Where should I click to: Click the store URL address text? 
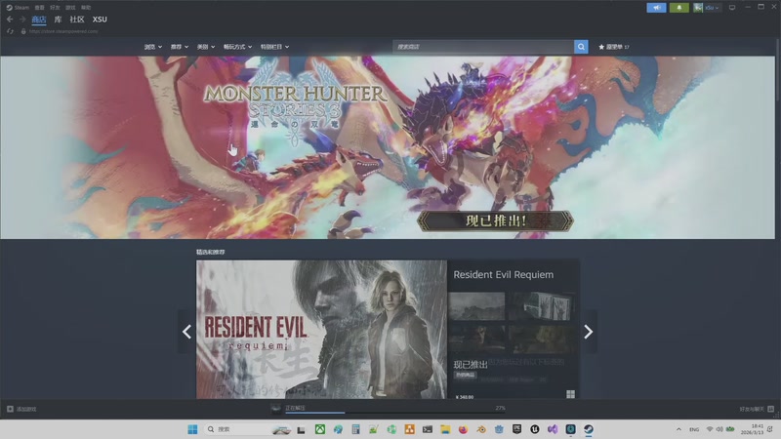click(63, 31)
